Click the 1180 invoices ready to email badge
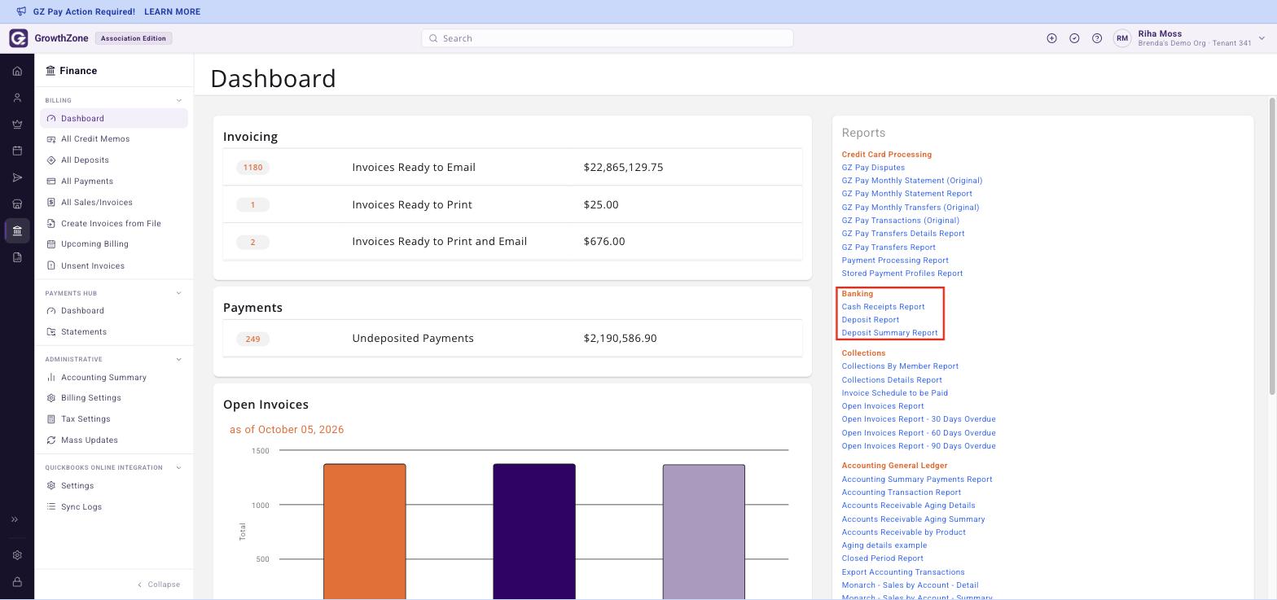Screen dimensions: 1277x600 [252, 168]
